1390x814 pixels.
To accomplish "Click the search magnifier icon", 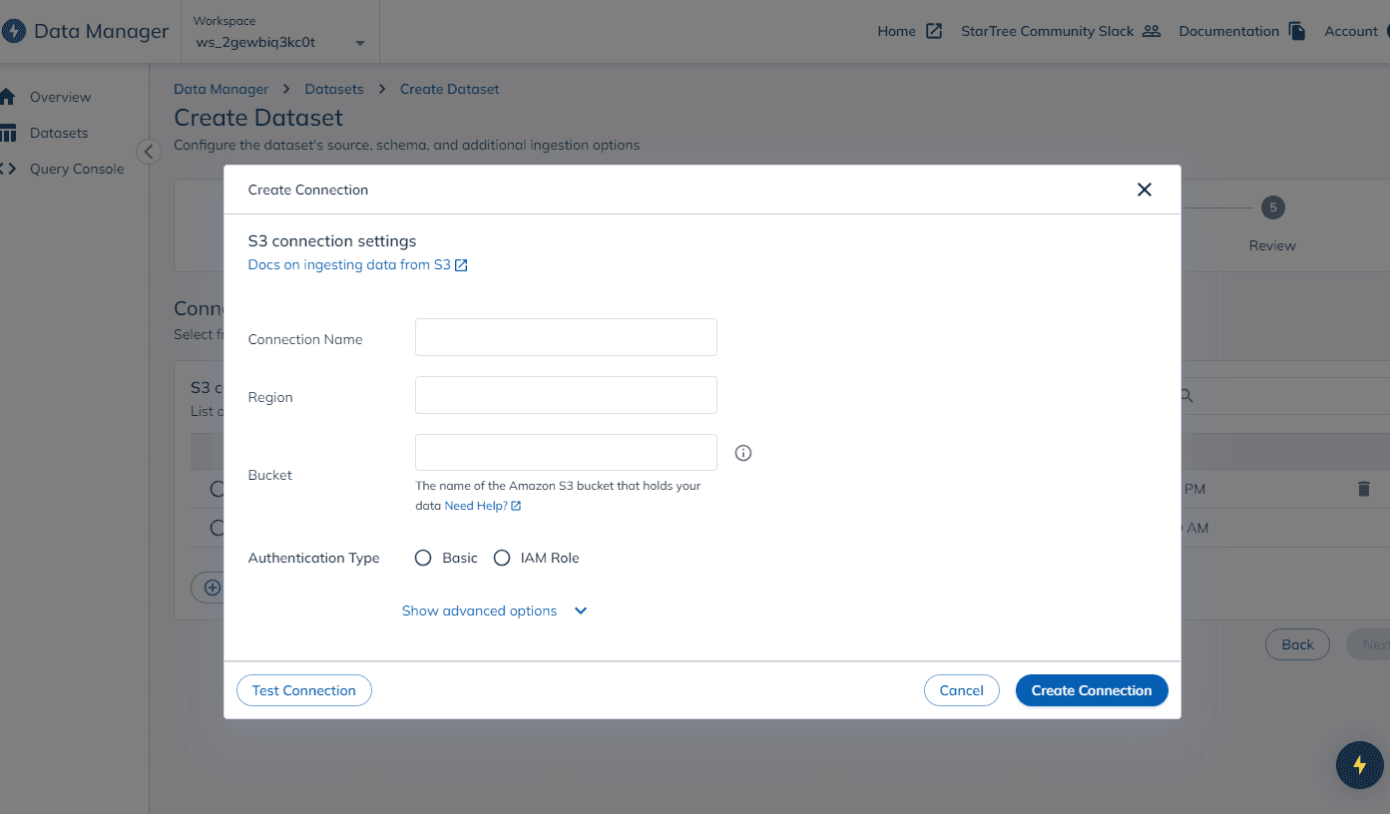I will pos(1185,396).
